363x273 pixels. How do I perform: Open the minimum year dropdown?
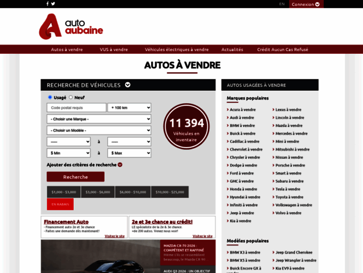tap(69, 142)
